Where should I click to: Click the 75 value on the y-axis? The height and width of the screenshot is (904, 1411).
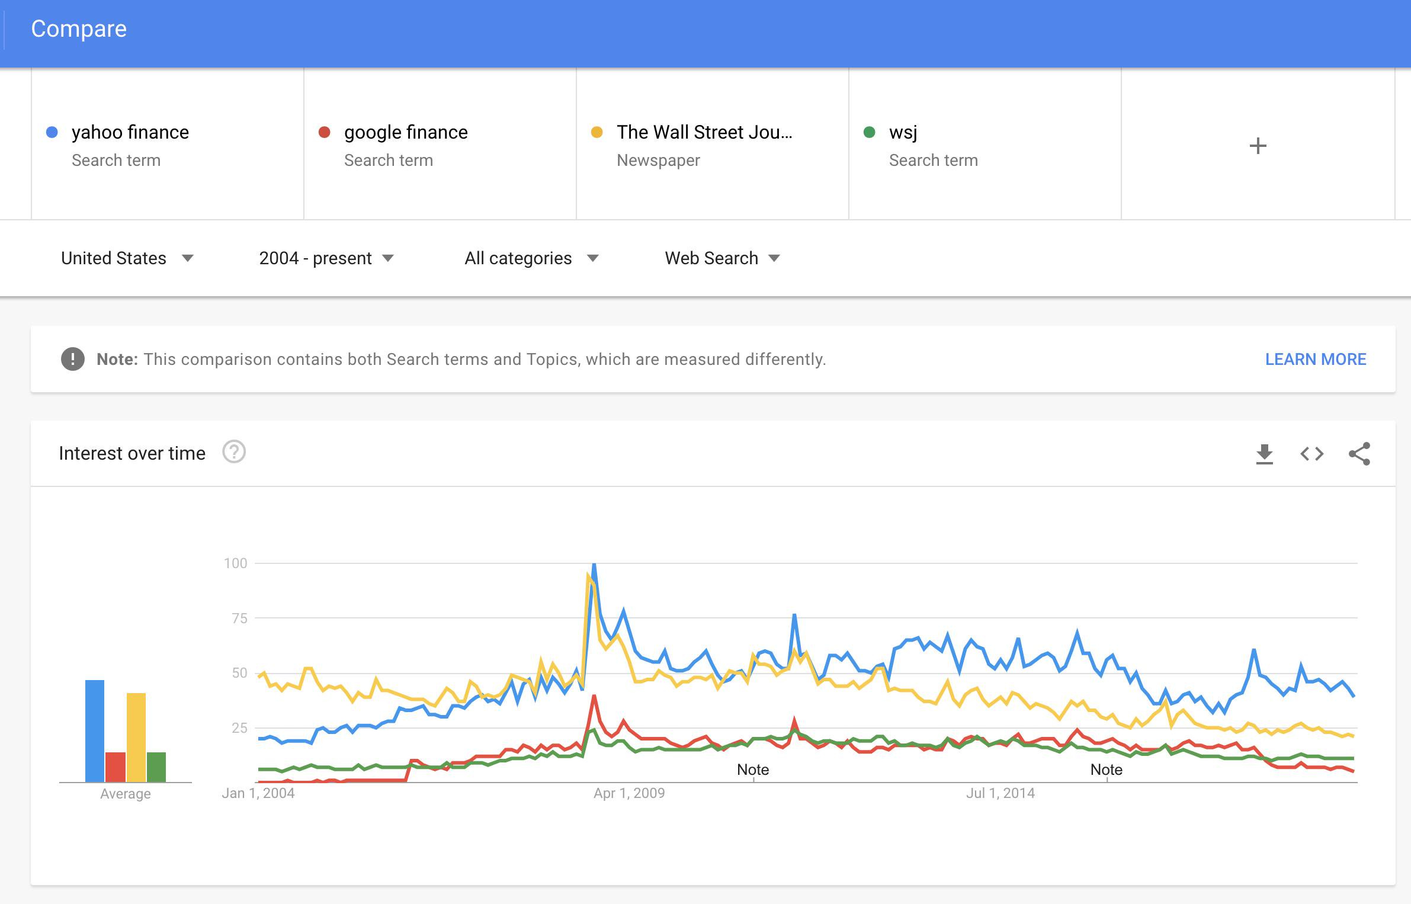point(239,618)
